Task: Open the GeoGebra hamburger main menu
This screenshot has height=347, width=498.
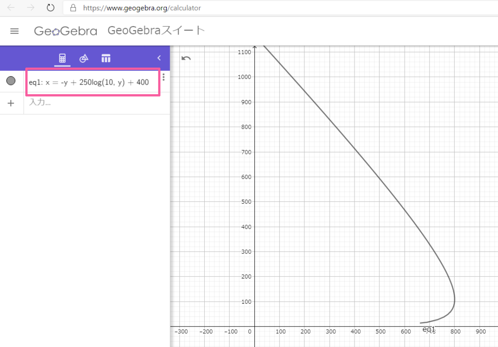Action: point(14,31)
